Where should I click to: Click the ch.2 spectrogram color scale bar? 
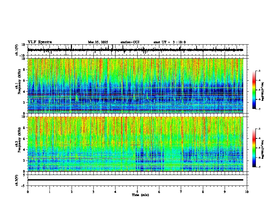[x=254, y=148]
